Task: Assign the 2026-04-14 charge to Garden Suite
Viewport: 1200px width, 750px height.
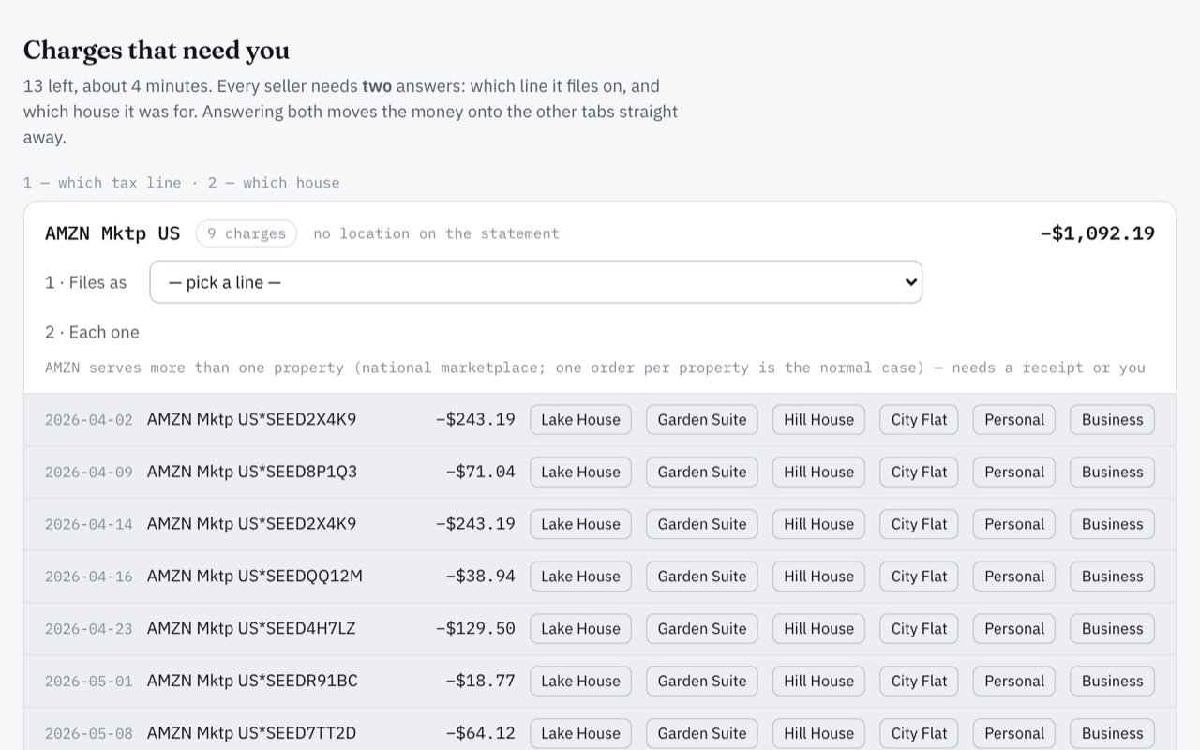Action: 702,524
